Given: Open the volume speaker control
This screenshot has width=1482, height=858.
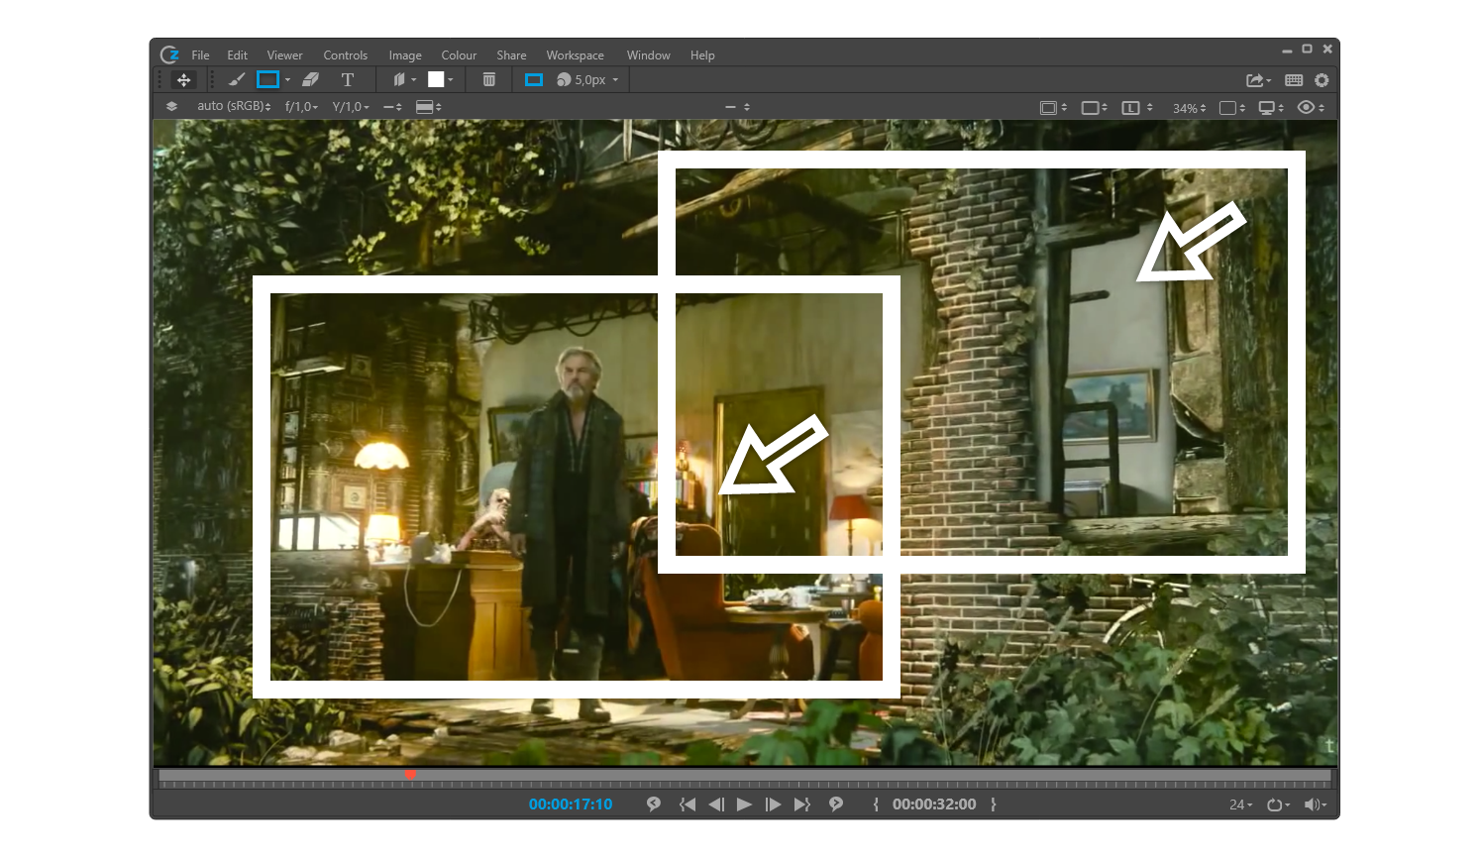Looking at the screenshot, I should pos(1316,805).
